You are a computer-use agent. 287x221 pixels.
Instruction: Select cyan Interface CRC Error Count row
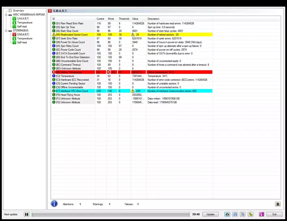pos(132,91)
